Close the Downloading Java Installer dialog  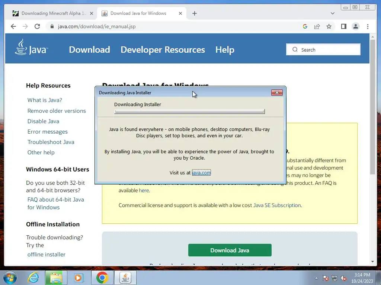click(277, 92)
